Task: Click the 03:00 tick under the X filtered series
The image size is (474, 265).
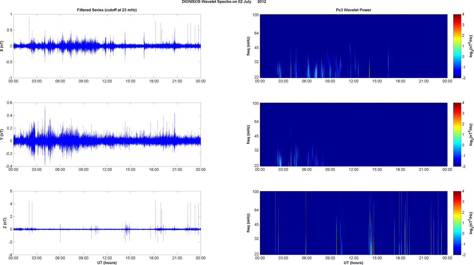Action: tap(37, 81)
